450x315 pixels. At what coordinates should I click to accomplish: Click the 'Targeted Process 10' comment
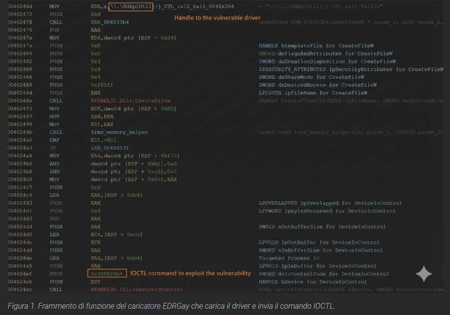click(285, 258)
